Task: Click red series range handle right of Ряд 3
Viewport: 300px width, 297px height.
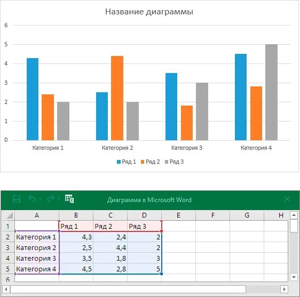Action: [162, 231]
